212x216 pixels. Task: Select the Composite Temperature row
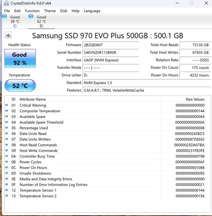click(x=105, y=111)
